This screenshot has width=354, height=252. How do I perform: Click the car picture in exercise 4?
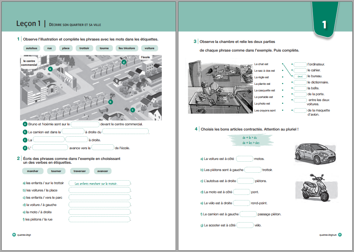[315, 154]
